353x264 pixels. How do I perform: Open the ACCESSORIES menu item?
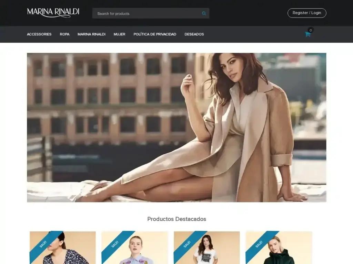pyautogui.click(x=39, y=34)
